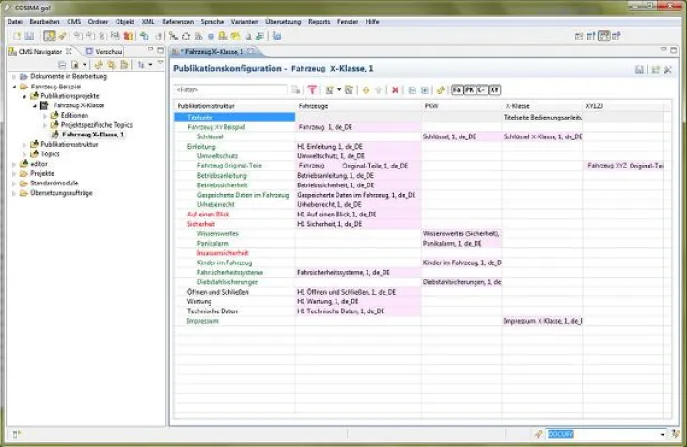Toggle the Fa column filter button
The width and height of the screenshot is (687, 447).
pos(457,89)
